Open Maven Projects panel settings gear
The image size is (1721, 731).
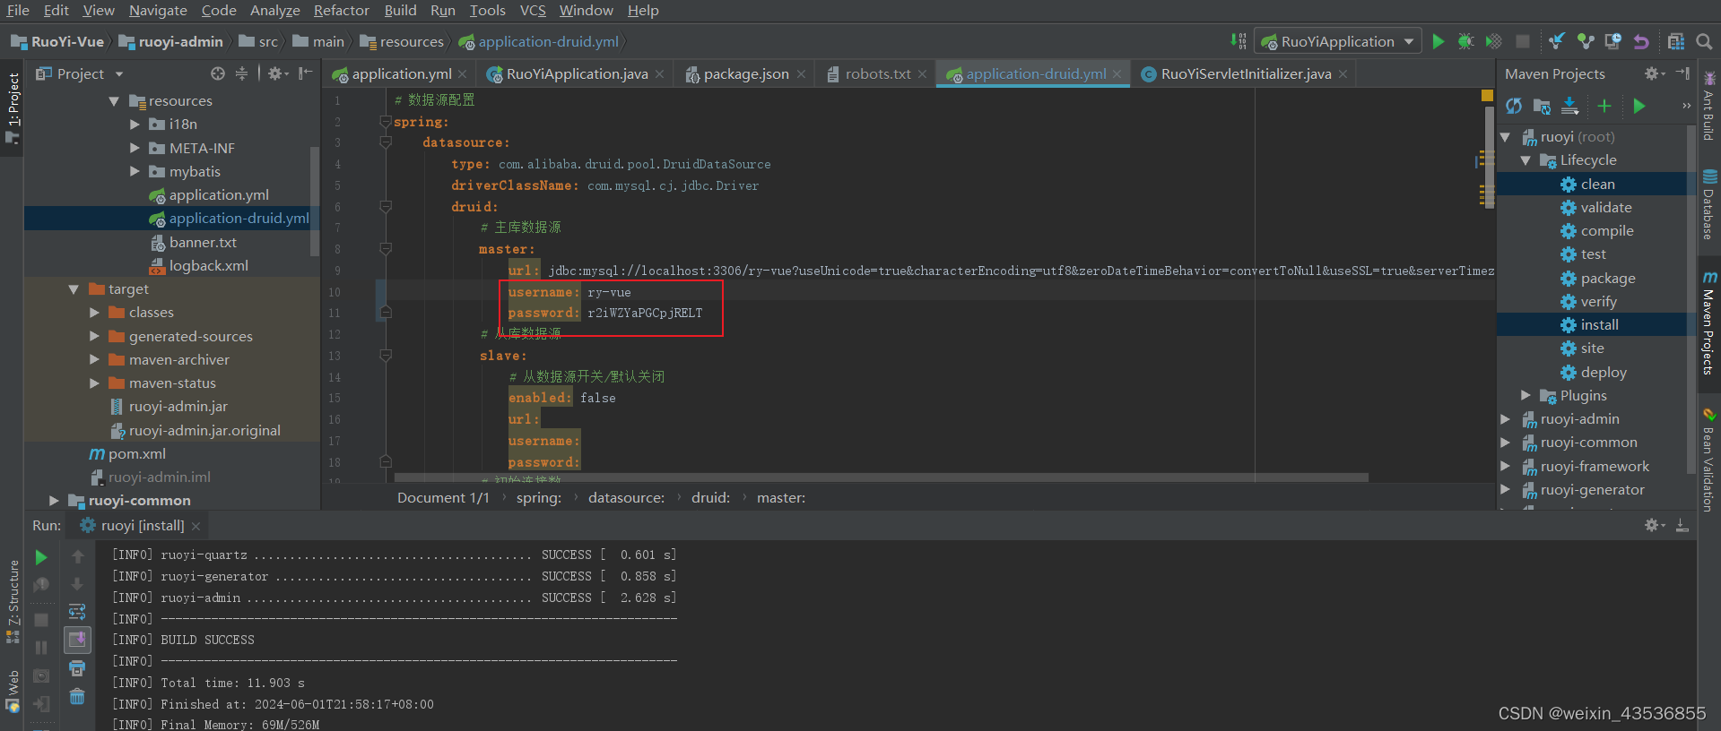click(x=1653, y=73)
